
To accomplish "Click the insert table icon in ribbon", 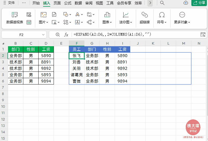I will click(29, 22).
